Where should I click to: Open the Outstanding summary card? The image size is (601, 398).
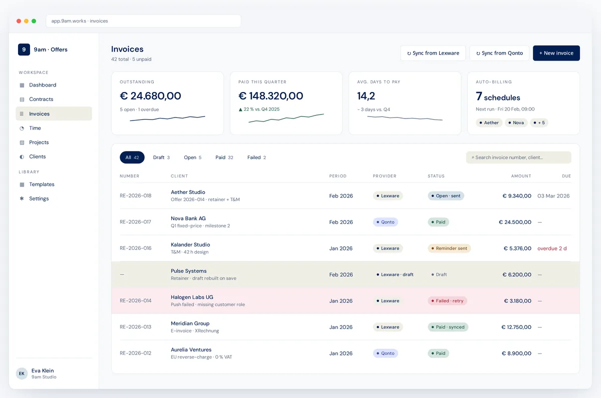click(x=167, y=103)
